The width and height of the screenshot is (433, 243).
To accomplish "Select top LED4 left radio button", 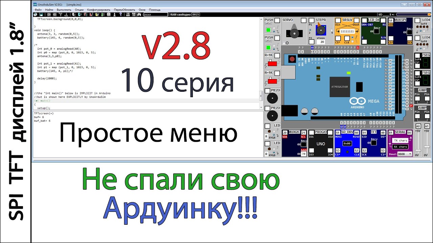I will 420,31.
